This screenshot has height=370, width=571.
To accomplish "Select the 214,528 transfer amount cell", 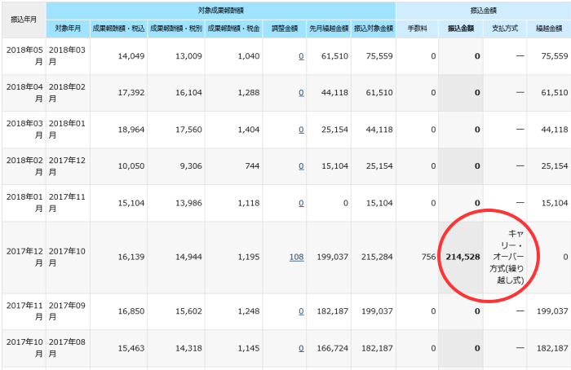I will click(x=461, y=258).
